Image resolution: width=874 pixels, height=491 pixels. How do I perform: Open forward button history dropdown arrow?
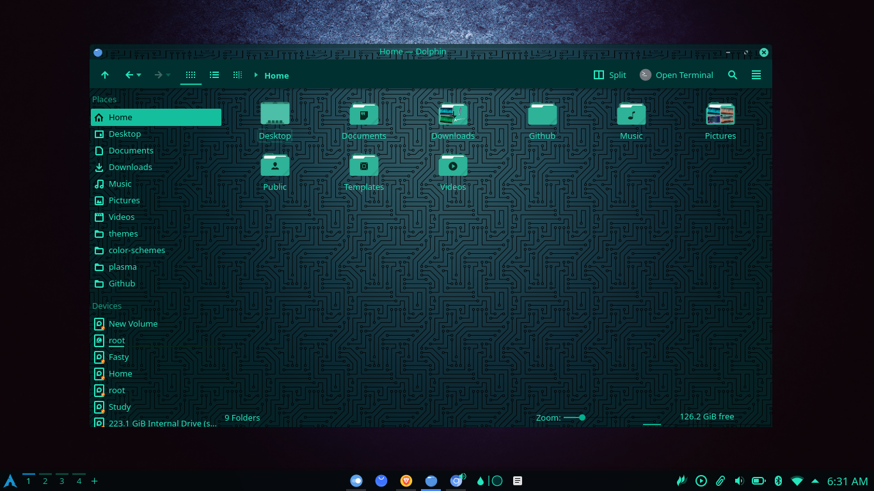(168, 75)
